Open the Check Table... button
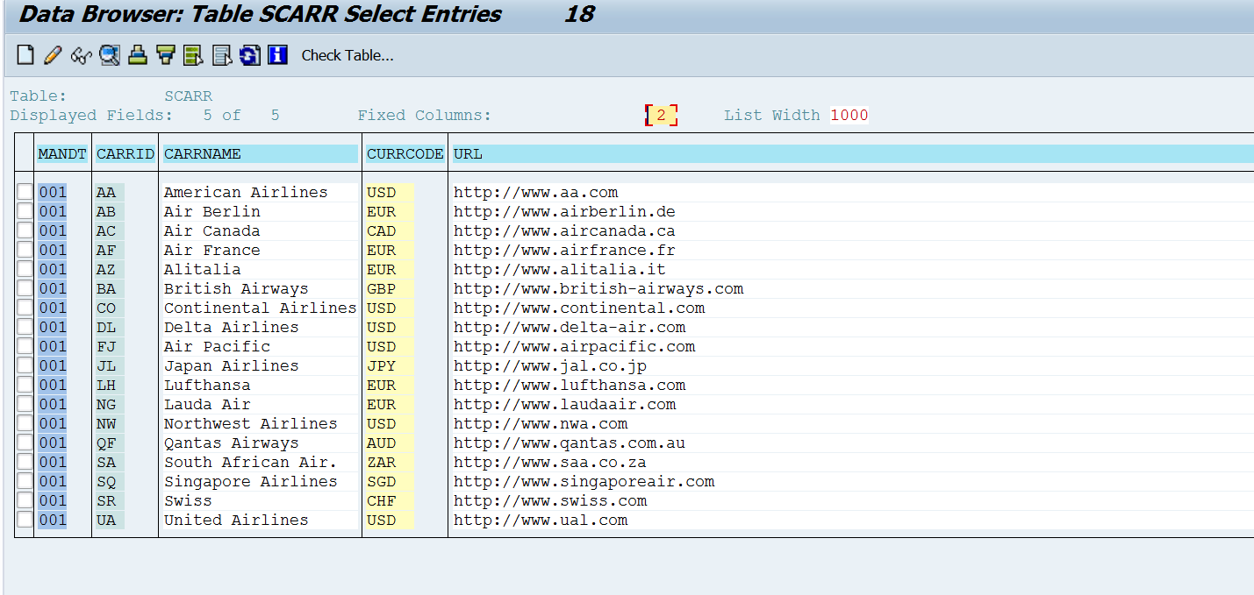Image resolution: width=1254 pixels, height=595 pixels. pyautogui.click(x=348, y=55)
